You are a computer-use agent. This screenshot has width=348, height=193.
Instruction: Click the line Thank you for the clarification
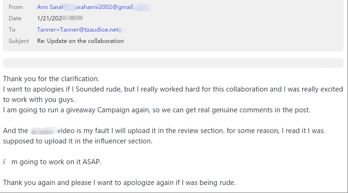[x=51, y=79]
